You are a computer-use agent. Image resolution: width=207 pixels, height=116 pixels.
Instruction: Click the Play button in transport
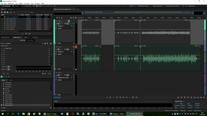[110, 97]
